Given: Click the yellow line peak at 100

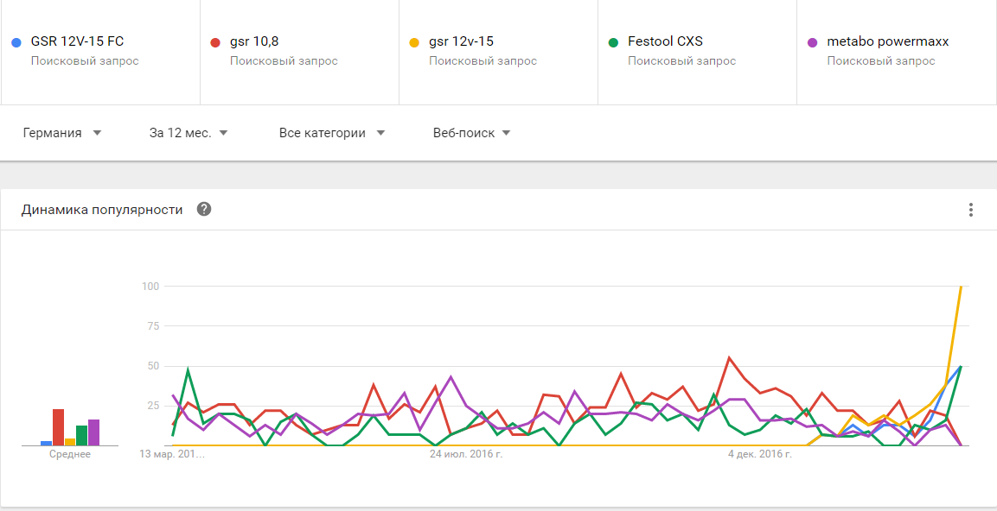Looking at the screenshot, I should point(961,287).
